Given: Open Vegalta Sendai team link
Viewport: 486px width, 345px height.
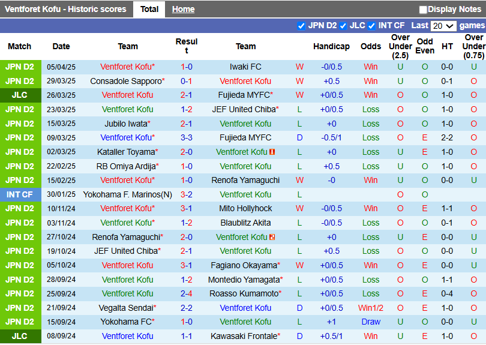Looking at the screenshot, I should 127,308.
